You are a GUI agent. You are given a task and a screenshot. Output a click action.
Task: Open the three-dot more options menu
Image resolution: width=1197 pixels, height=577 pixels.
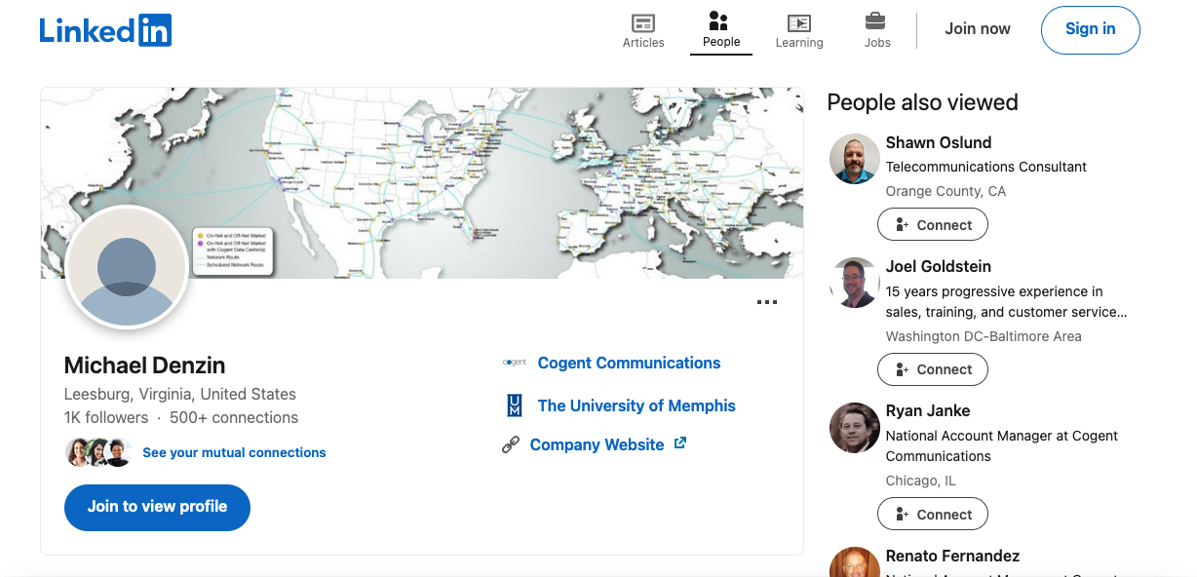pyautogui.click(x=767, y=302)
